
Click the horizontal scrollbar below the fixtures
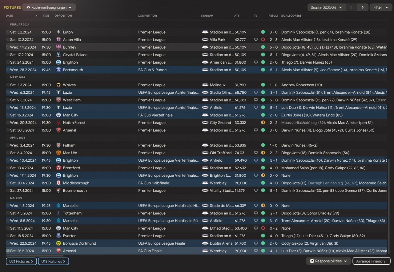click(x=34, y=256)
